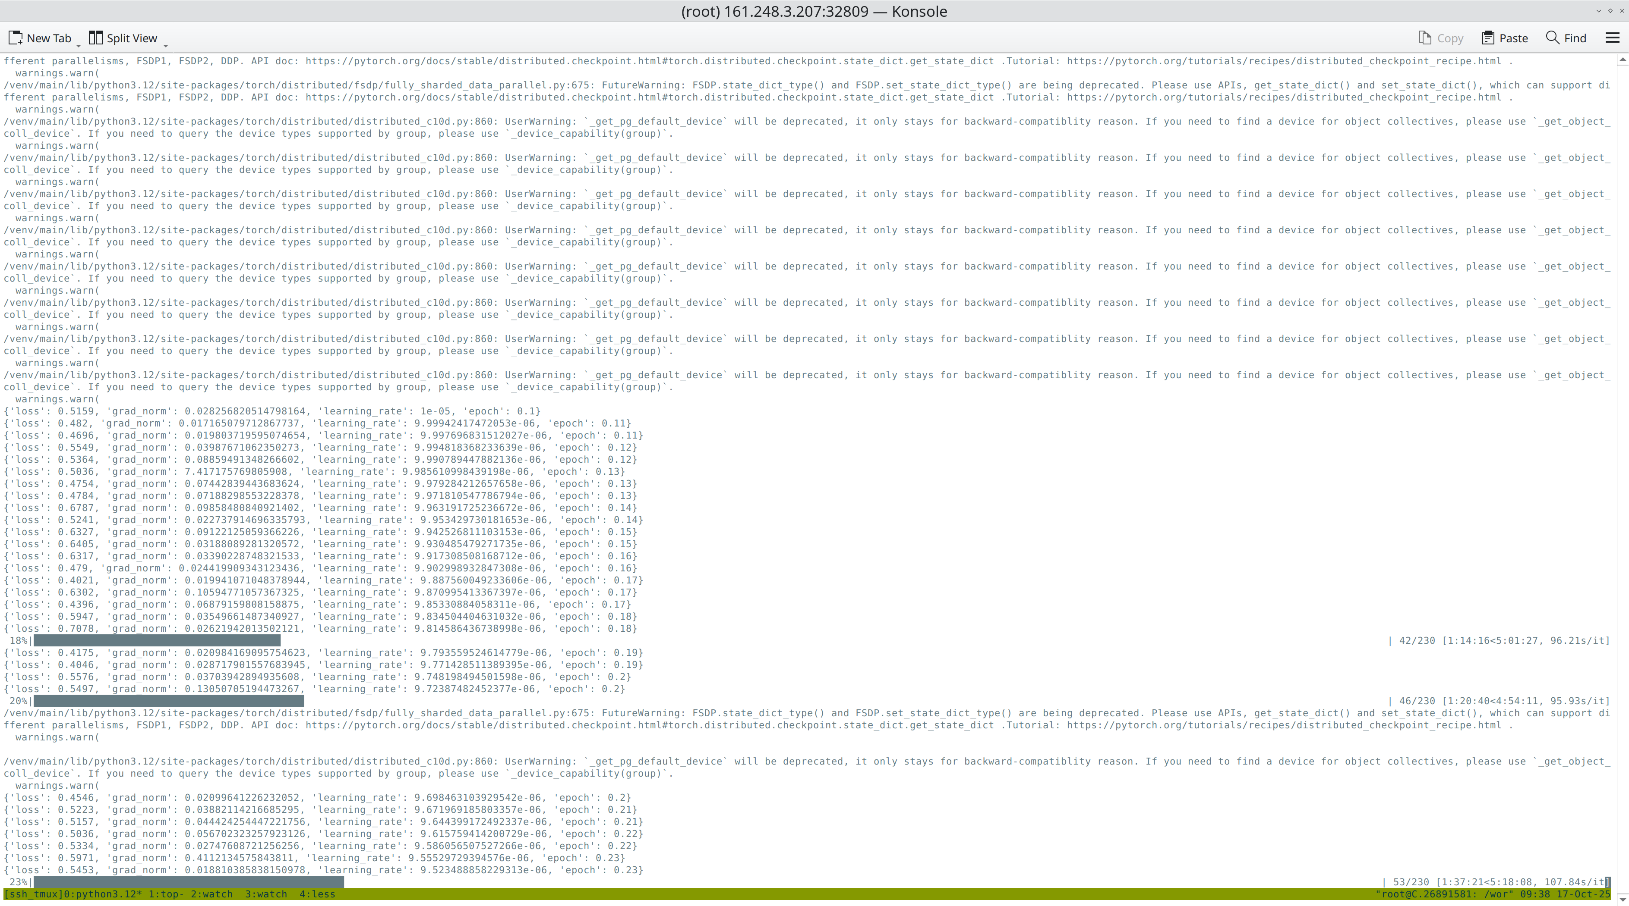Image resolution: width=1629 pixels, height=906 pixels.
Task: Open the New Tab dropdown arrow
Action: (78, 45)
